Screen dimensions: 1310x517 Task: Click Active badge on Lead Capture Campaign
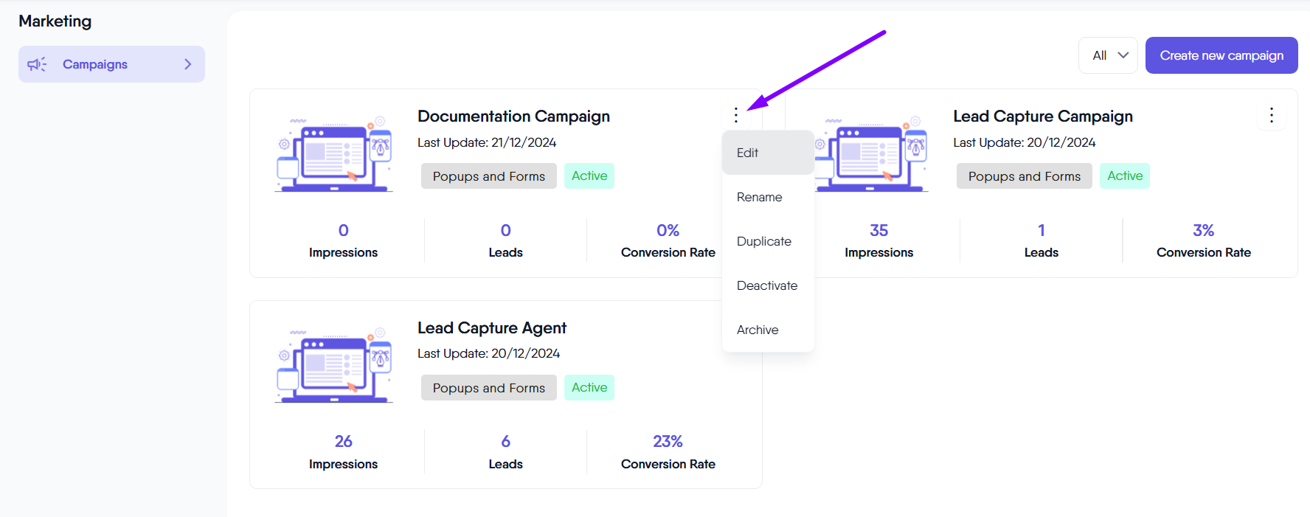pos(1124,176)
